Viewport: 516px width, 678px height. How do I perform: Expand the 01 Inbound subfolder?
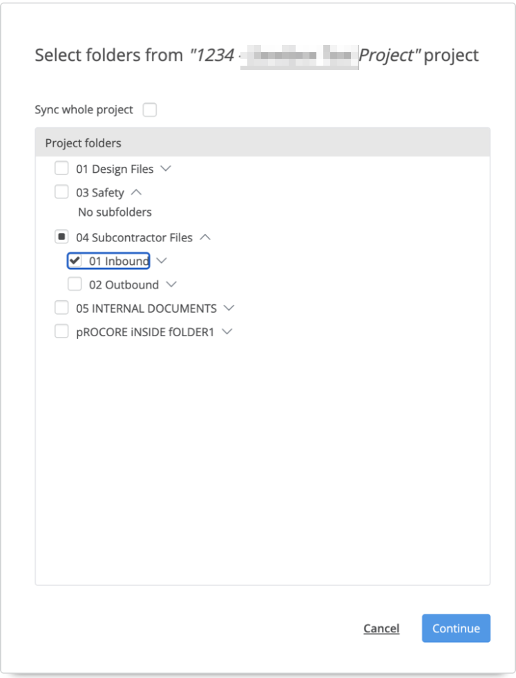click(x=162, y=261)
